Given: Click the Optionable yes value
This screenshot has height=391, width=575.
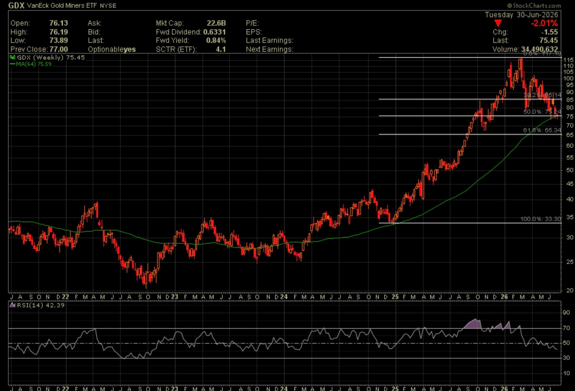Looking at the screenshot, I should coord(130,49).
